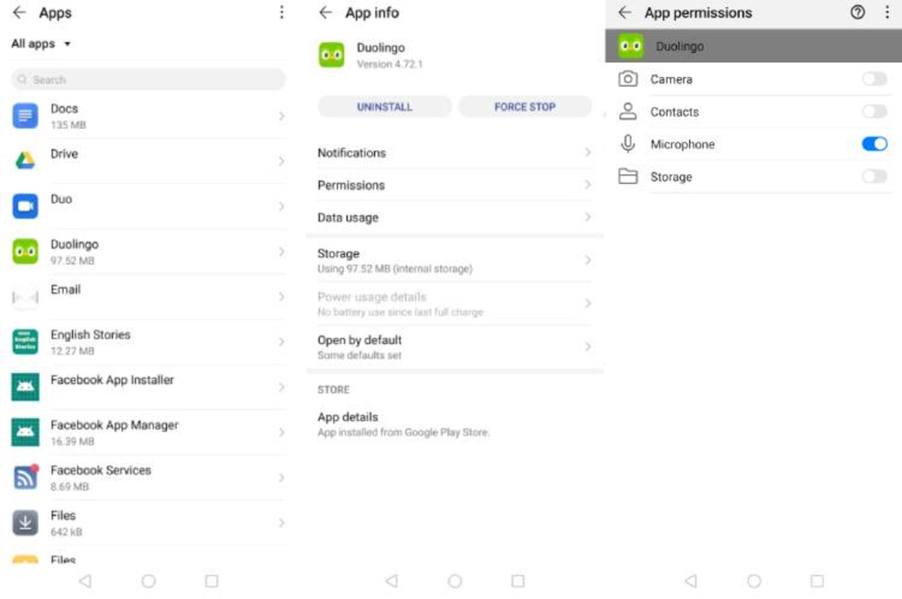902x599 pixels.
Task: Force stop the Duolingo app
Action: [525, 107]
